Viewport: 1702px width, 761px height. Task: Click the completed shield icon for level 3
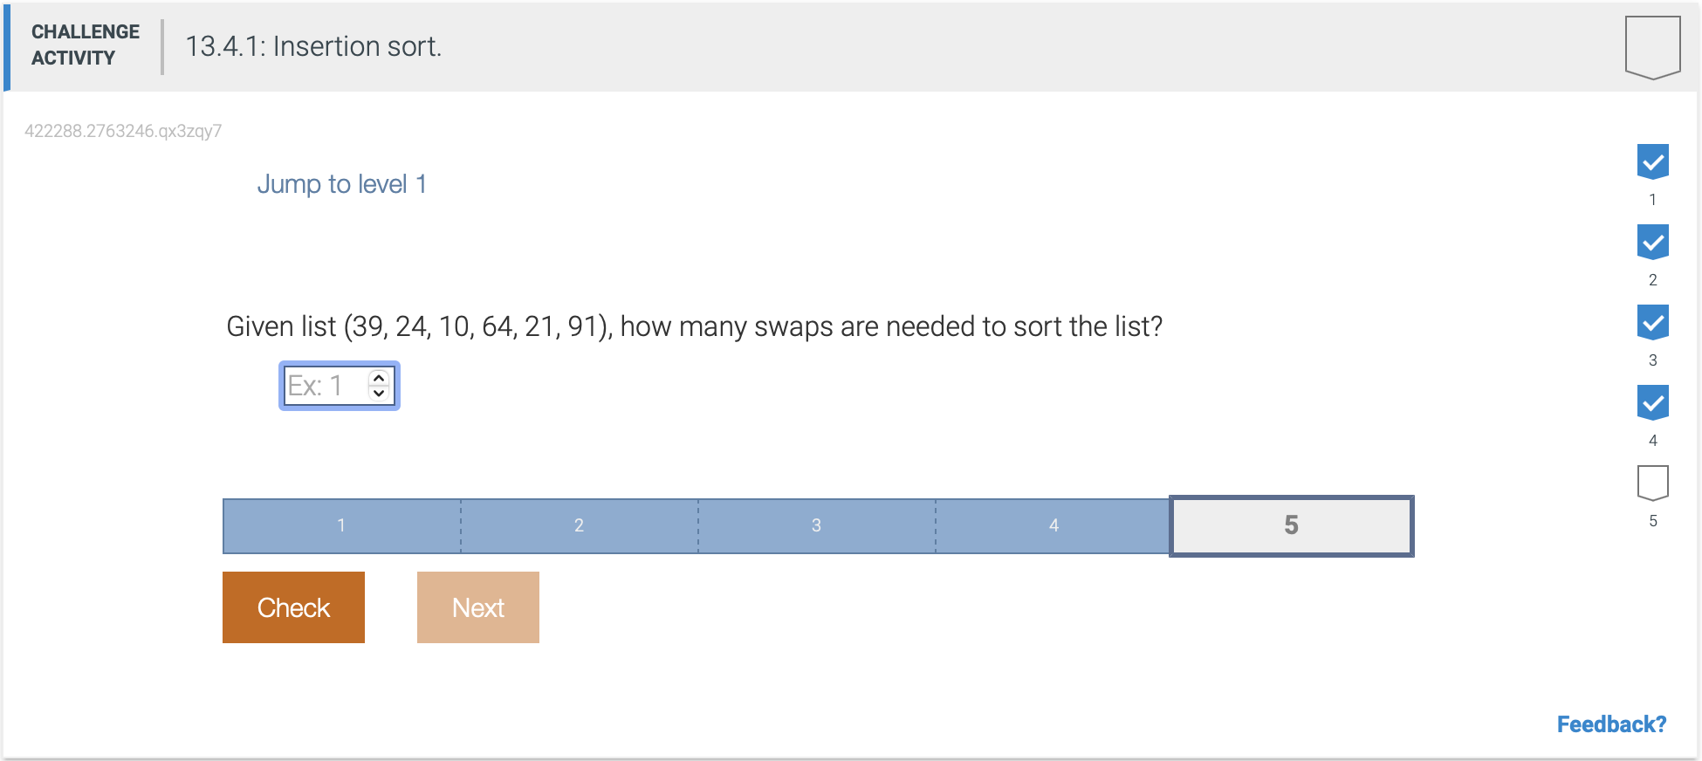(x=1652, y=322)
